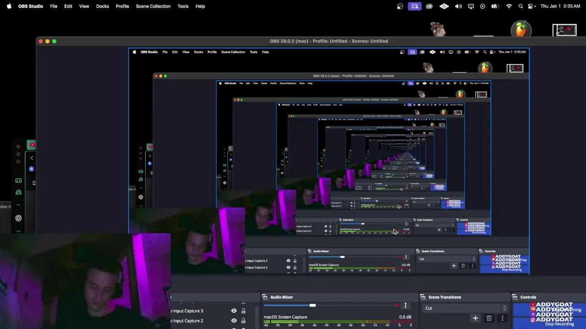The image size is (586, 329).
Task: Click the macOS Screen Capture label
Action: coord(285,317)
